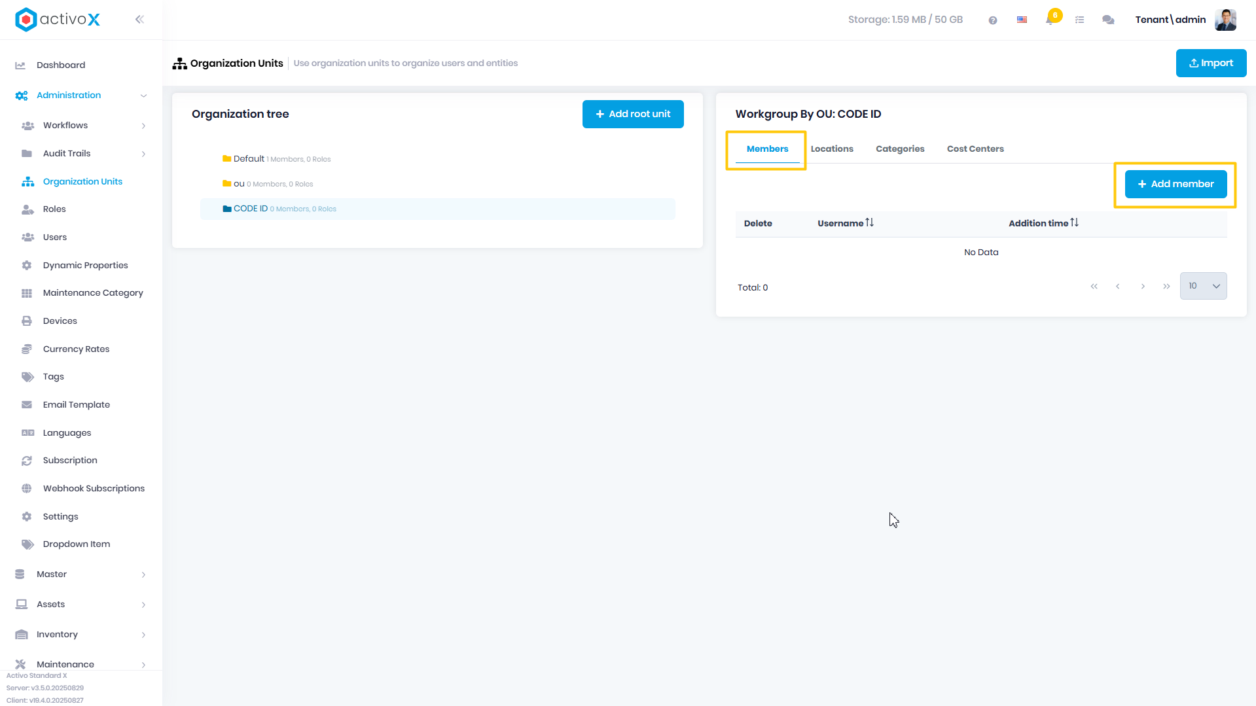Open the Maintenance menu item
Image resolution: width=1256 pixels, height=706 pixels.
pos(65,665)
